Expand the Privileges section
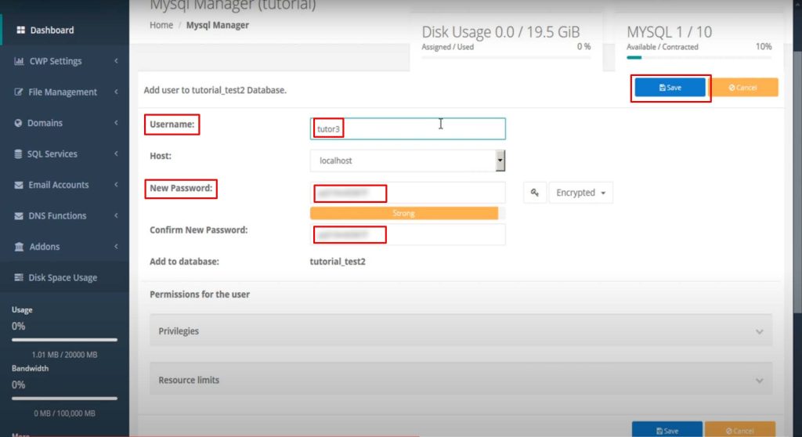 coord(461,331)
